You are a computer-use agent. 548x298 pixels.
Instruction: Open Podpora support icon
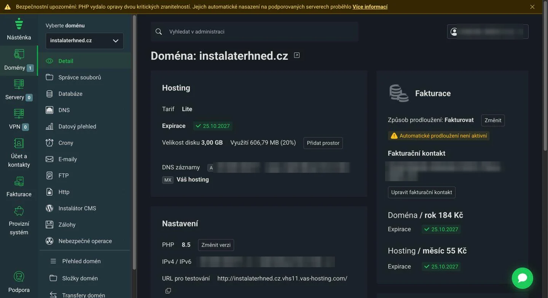[19, 276]
